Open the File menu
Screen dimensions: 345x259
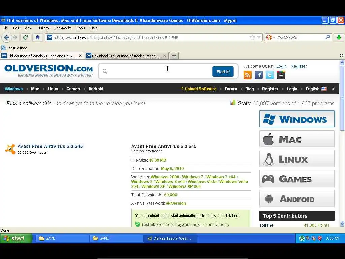(x=5, y=28)
